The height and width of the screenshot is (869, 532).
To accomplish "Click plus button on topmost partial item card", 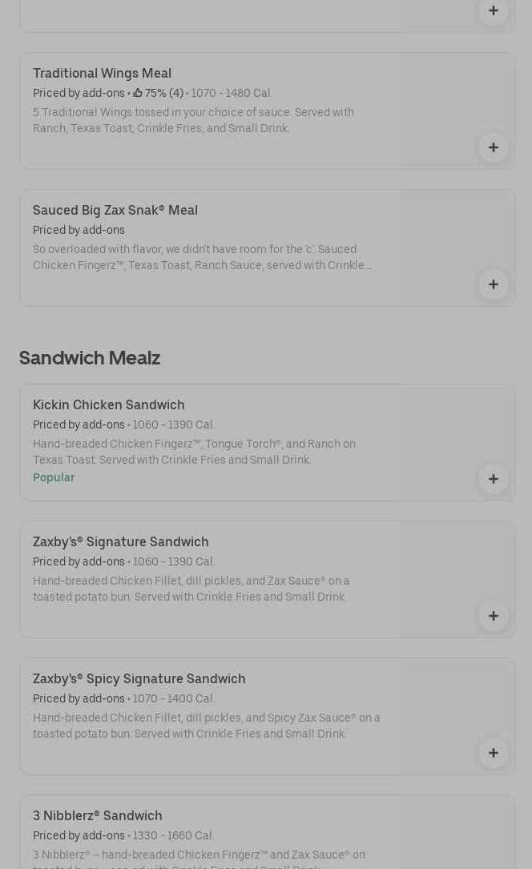I will pyautogui.click(x=493, y=11).
